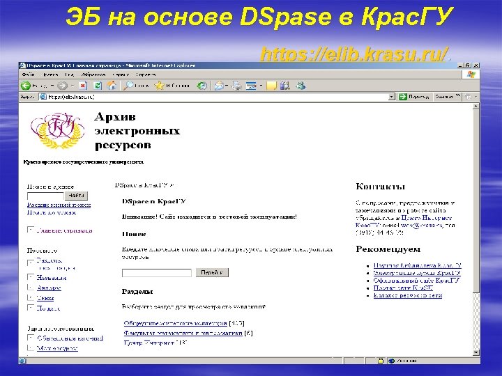
Task: Click the Mail envelope toolbar icon
Action: (x=219, y=86)
